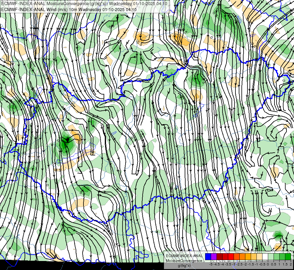Click ECMWF-INDEX-ANAL label in the legend box
The width and height of the screenshot is (294, 270).
pos(184,256)
